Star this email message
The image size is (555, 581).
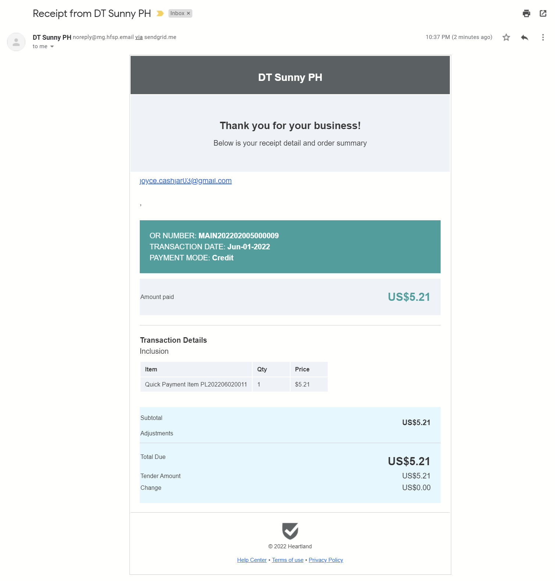(x=506, y=37)
